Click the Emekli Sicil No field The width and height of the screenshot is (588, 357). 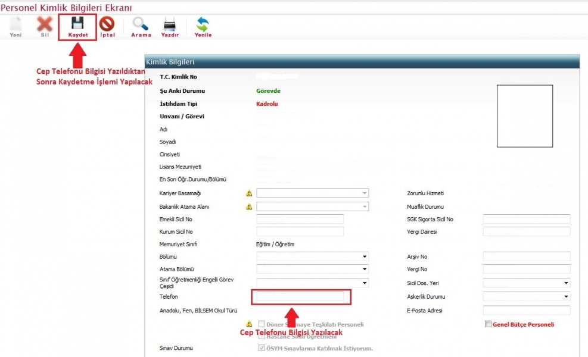coord(300,220)
